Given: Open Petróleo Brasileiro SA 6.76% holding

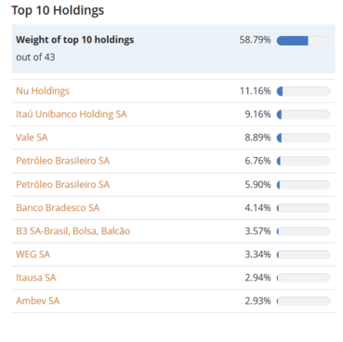Looking at the screenshot, I should click(62, 161).
